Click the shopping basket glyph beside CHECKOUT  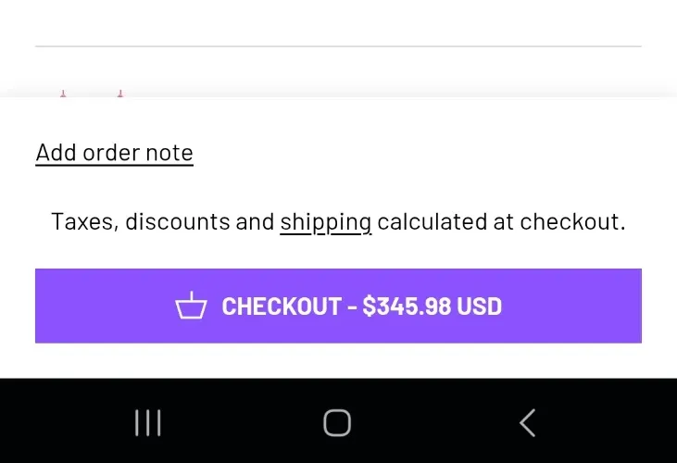pos(191,306)
